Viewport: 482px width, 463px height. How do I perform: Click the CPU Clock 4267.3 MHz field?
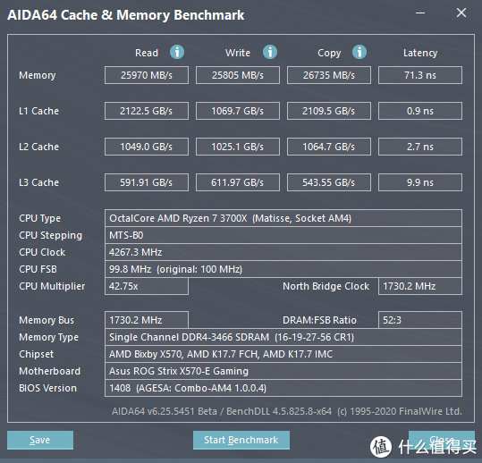[x=283, y=252]
